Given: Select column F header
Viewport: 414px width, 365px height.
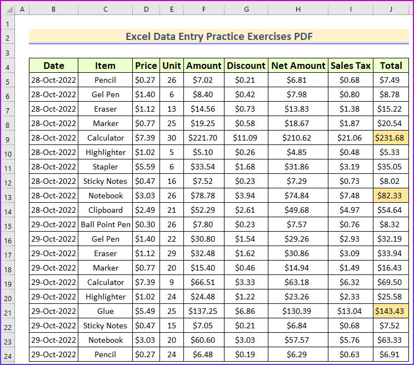Looking at the screenshot, I should (x=204, y=10).
